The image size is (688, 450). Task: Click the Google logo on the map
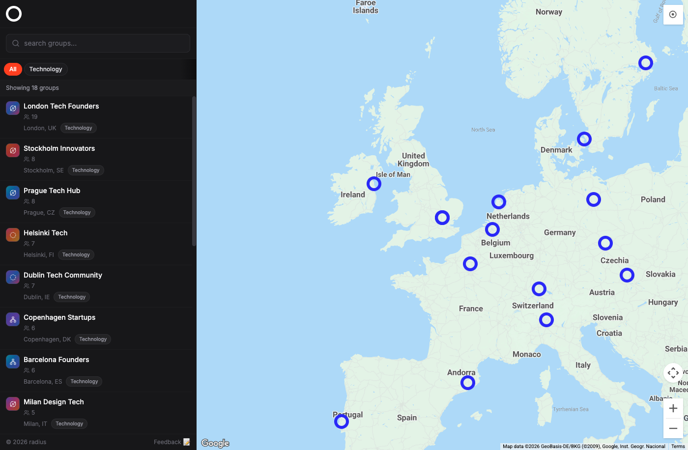pyautogui.click(x=215, y=443)
